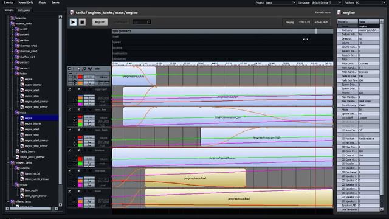Click Category property value field

tap(369, 30)
